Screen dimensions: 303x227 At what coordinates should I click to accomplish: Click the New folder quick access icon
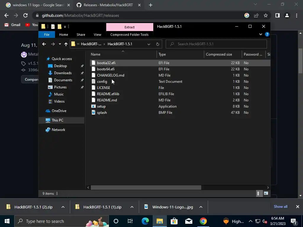tap(59, 26)
